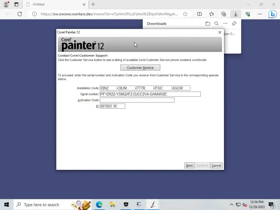Open tab actions menu icon
The image size is (280, 210).
[16, 4]
